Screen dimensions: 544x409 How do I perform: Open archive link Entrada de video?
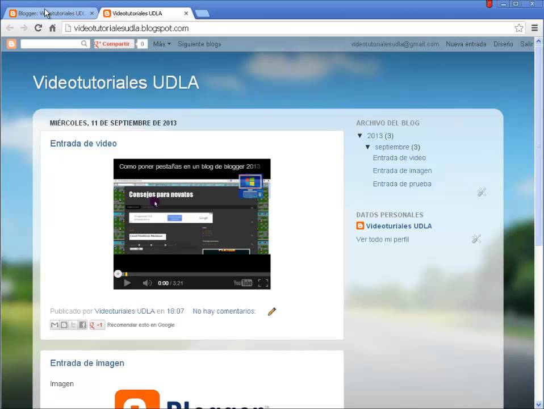[399, 158]
